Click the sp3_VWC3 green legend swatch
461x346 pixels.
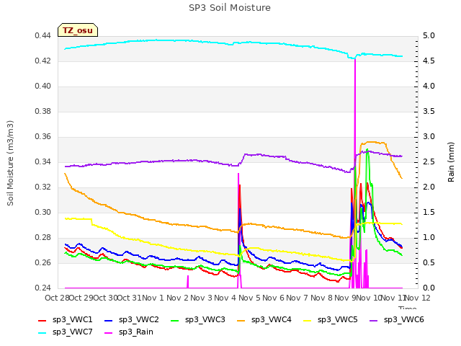tap(174, 320)
